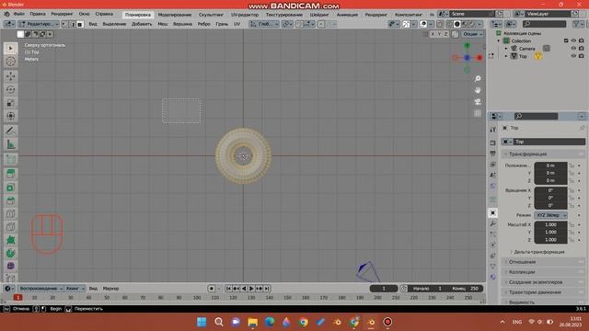589x331 pixels.
Task: Play the animation forward
Action: tap(251, 289)
